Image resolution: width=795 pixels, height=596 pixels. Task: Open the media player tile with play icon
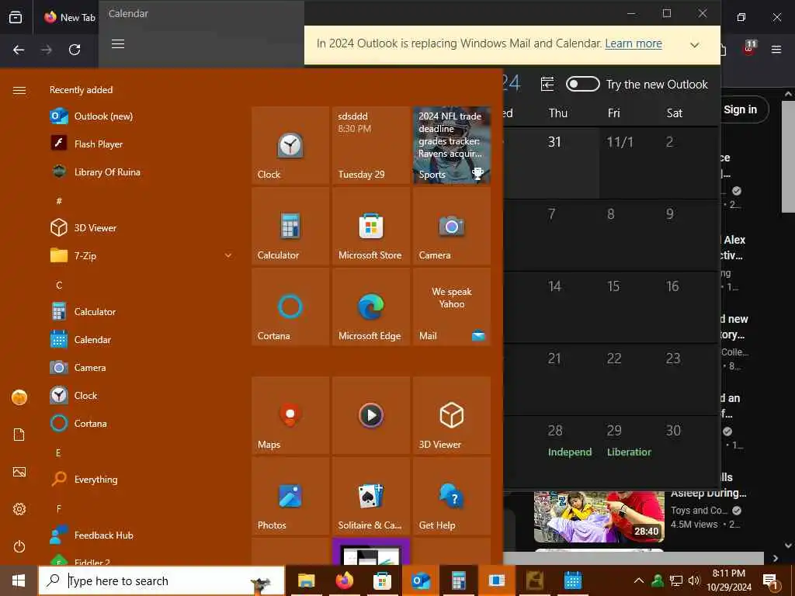click(x=371, y=415)
